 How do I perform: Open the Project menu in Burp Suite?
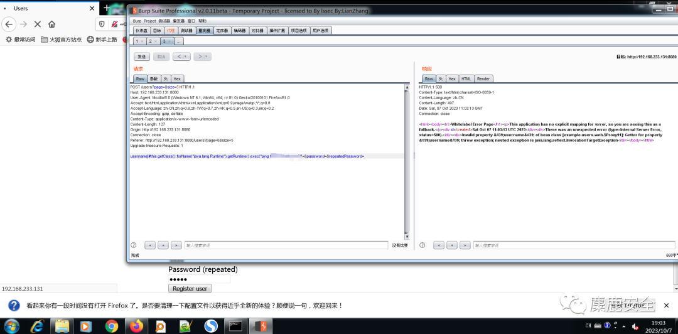150,21
